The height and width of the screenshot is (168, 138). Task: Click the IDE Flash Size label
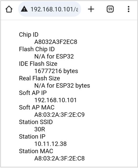pyautogui.click(x=38, y=64)
